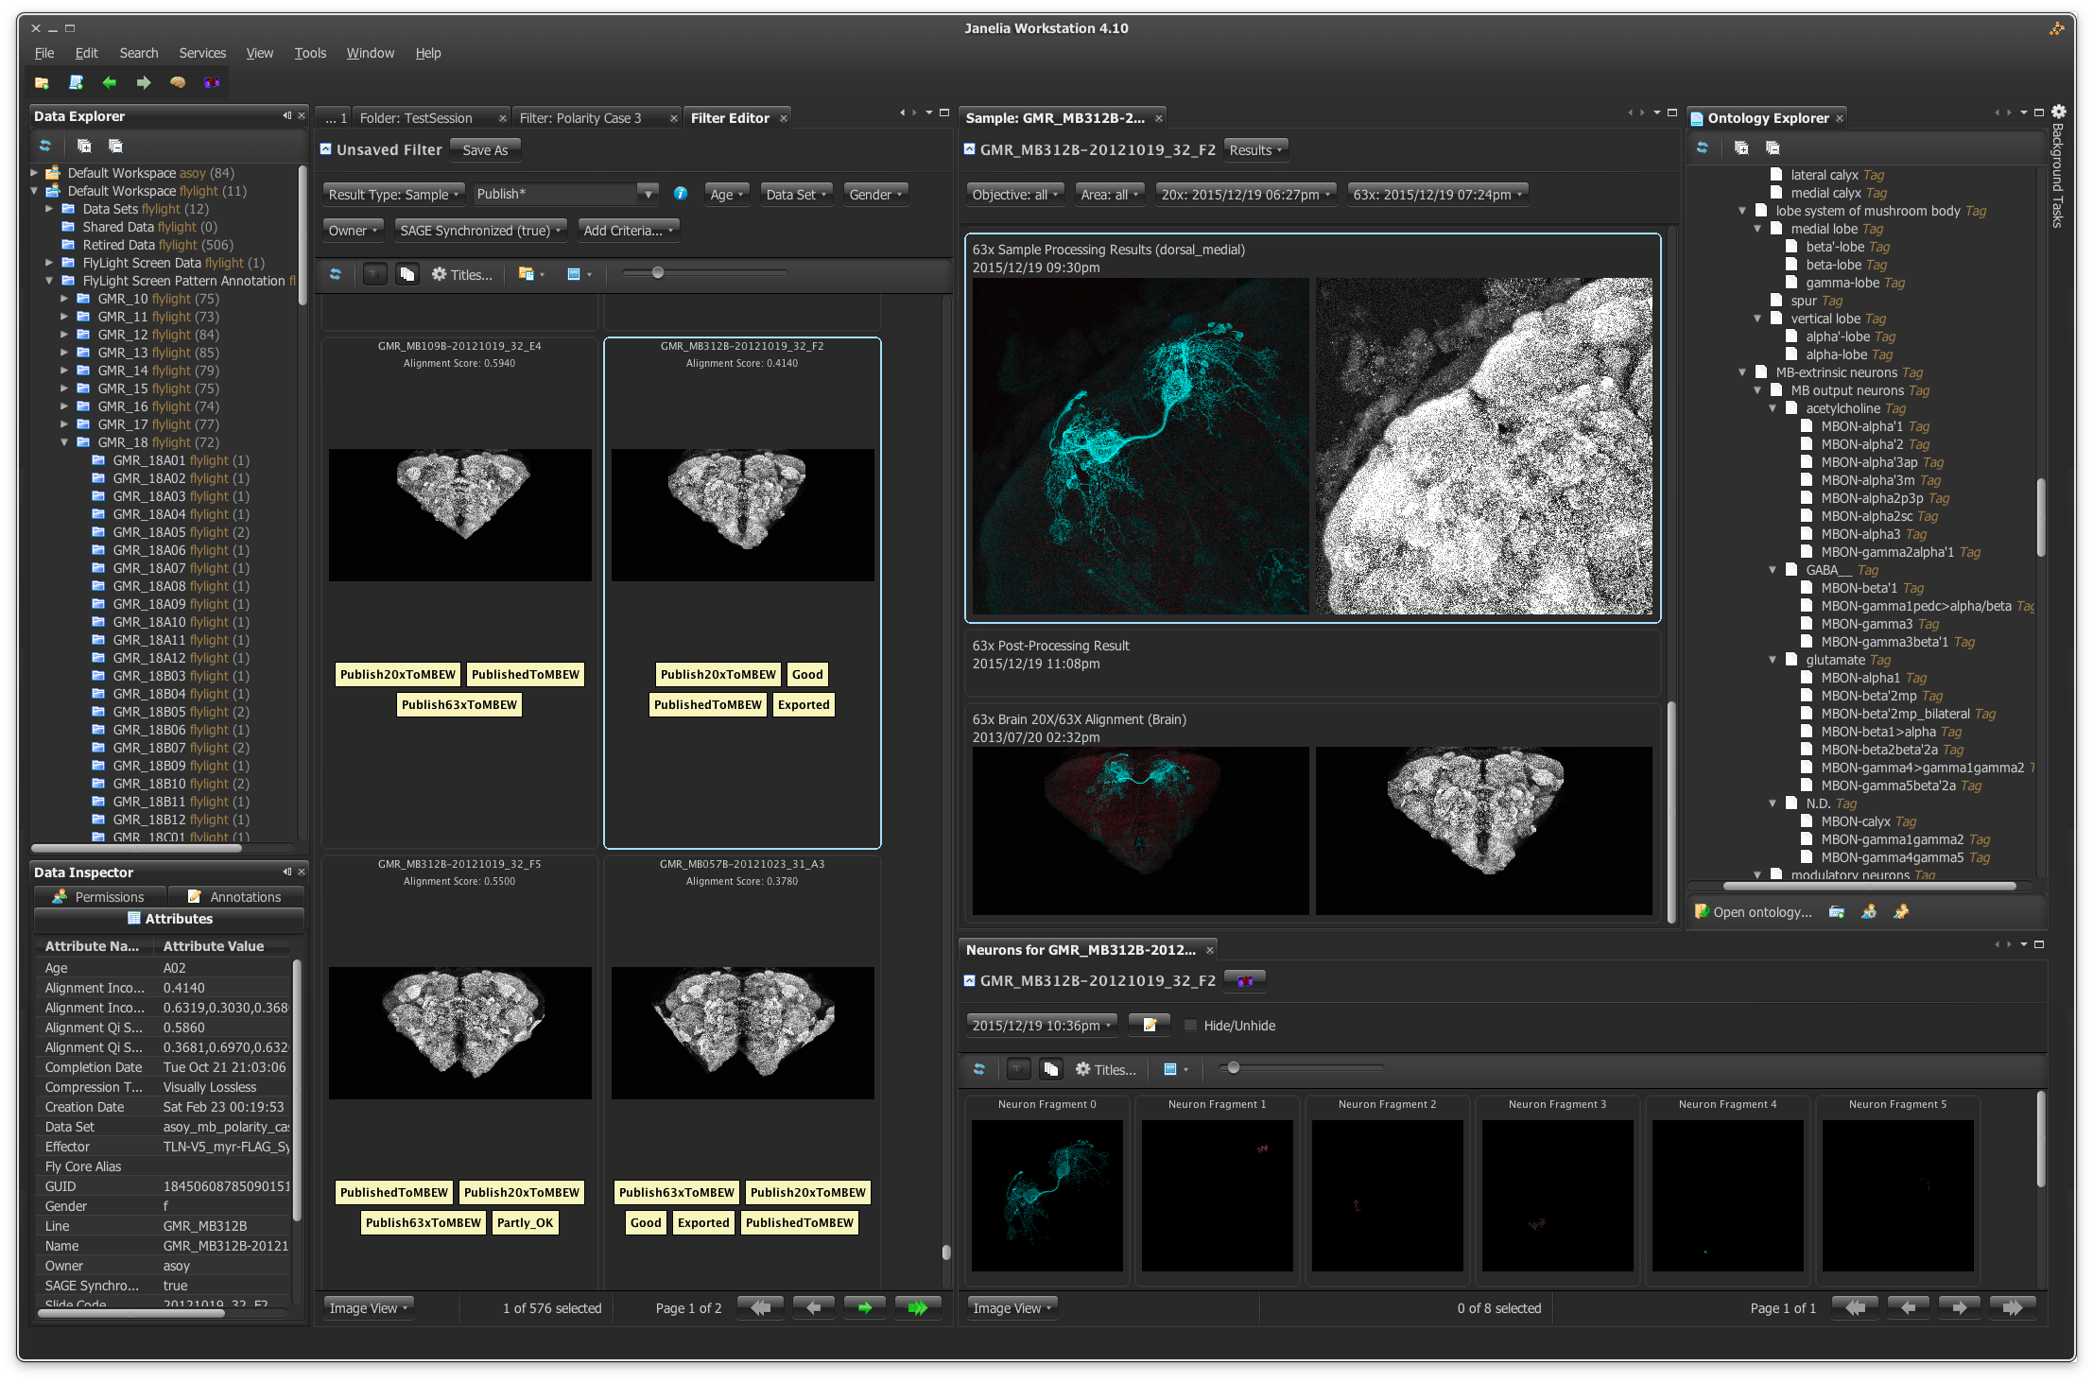Click the 3D viewer icon in Neurons panel
This screenshot has height=1382, width=2093.
point(1245,981)
